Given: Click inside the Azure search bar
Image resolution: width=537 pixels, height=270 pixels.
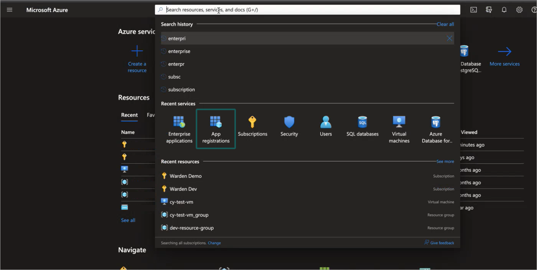Looking at the screenshot, I should tap(268, 10).
